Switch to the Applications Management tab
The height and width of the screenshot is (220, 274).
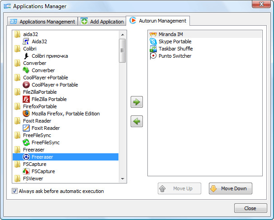coord(43,22)
